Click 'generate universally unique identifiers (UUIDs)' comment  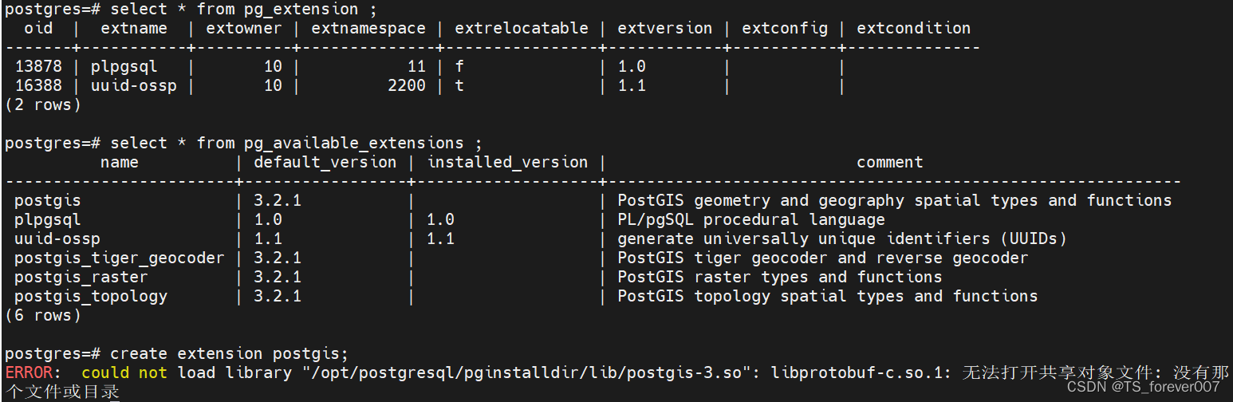[842, 239]
